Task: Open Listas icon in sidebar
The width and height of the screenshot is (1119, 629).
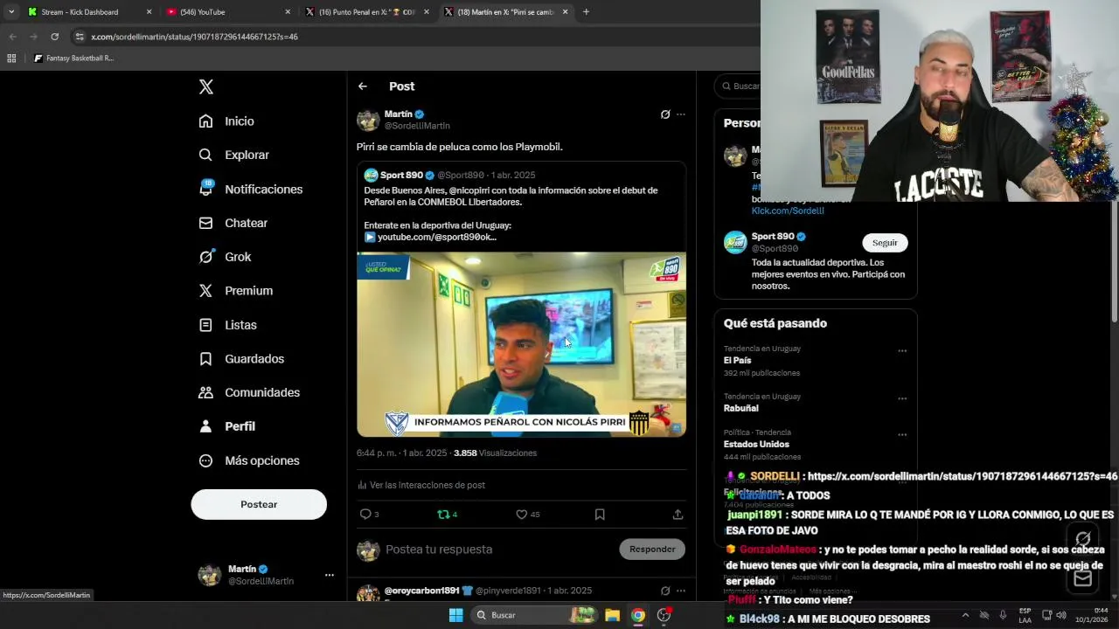Action: pos(205,325)
